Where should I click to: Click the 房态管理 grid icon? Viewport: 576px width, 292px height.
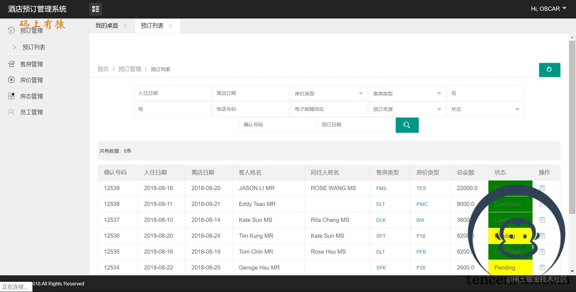[11, 96]
